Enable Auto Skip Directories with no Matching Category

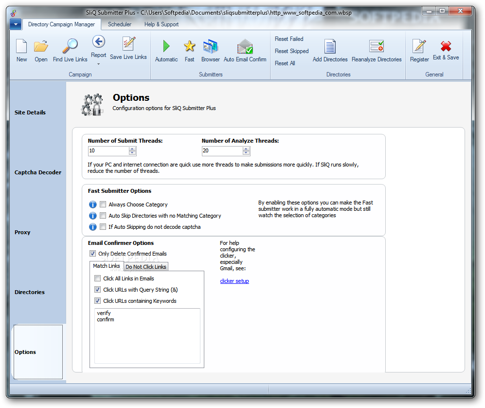tap(103, 216)
